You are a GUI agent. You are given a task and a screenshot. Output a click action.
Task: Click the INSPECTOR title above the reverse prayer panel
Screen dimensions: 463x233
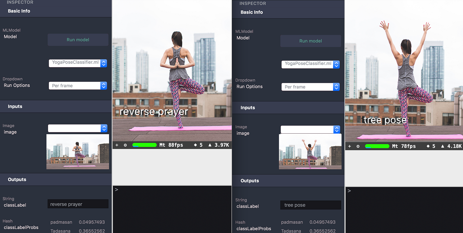coord(20,2)
